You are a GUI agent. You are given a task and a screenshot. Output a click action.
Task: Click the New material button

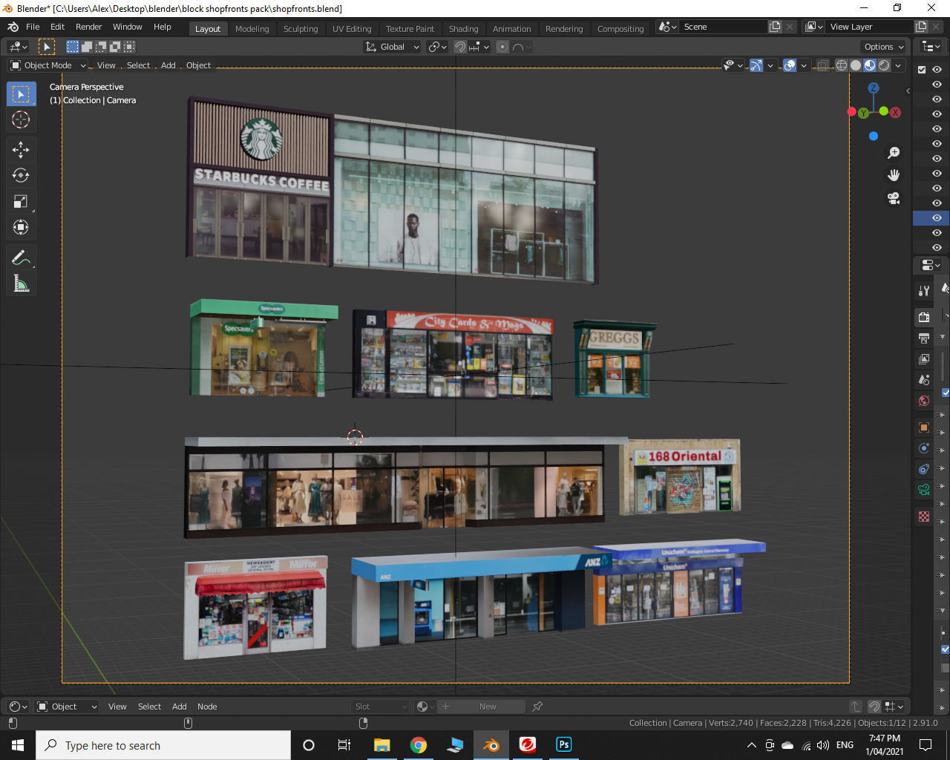pos(480,707)
